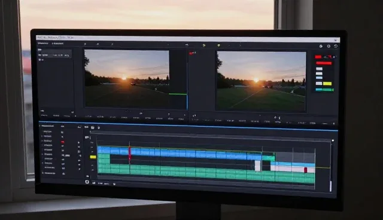The width and height of the screenshot is (383, 220).
Task: Click the grid icon in the timeline top toolbar
Action: click(x=93, y=127)
